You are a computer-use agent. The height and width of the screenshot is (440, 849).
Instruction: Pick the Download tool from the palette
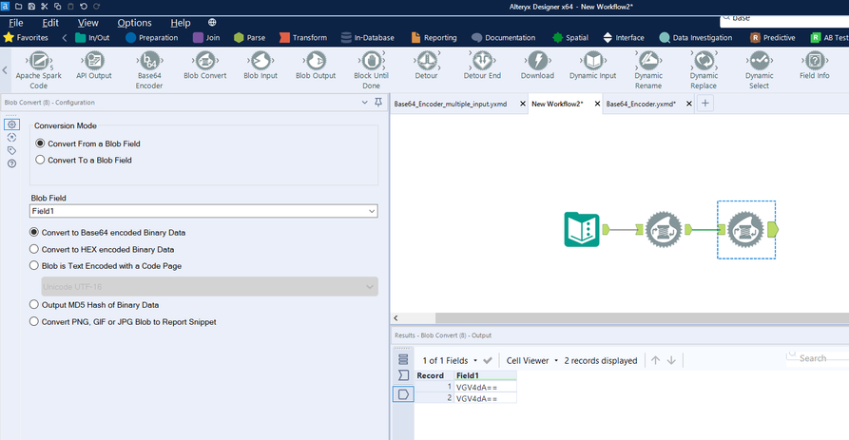pos(537,60)
